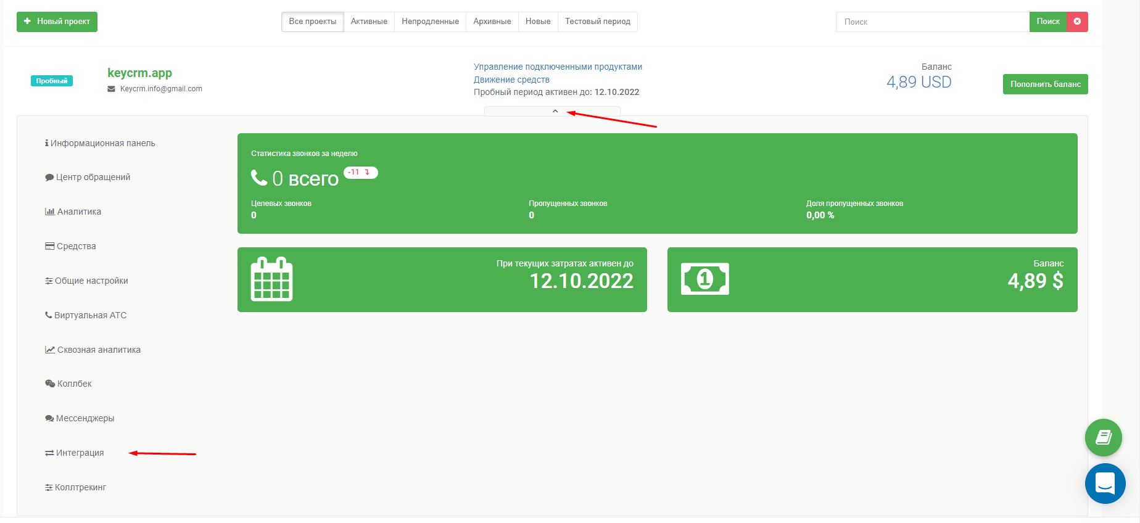The image size is (1140, 523).
Task: Click the green Поиск button
Action: pos(1048,22)
